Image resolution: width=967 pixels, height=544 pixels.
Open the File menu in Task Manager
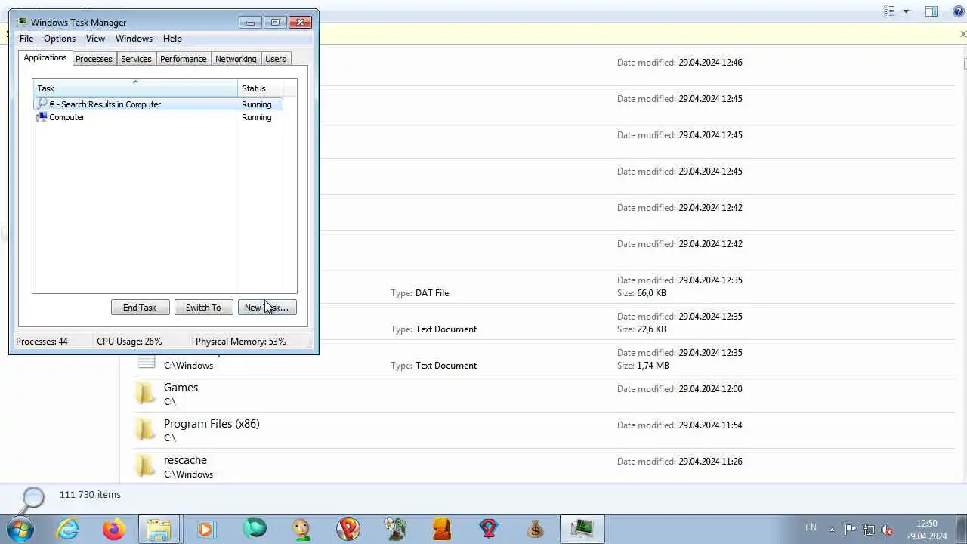point(26,39)
